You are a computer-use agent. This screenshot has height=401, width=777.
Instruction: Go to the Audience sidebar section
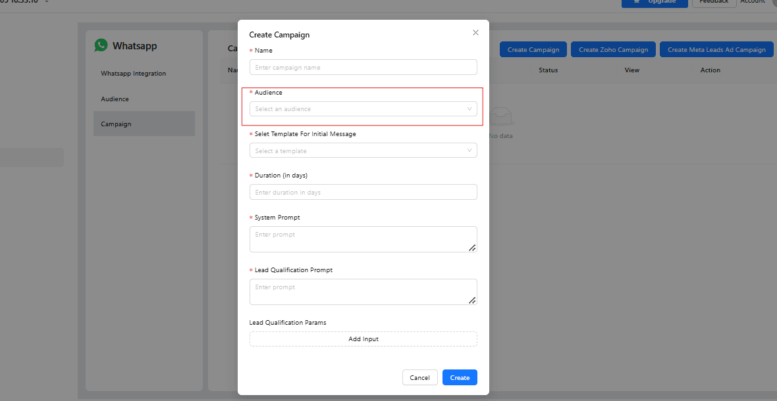pos(115,99)
